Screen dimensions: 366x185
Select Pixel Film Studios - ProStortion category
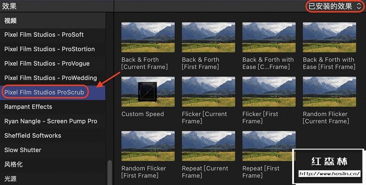(x=52, y=49)
